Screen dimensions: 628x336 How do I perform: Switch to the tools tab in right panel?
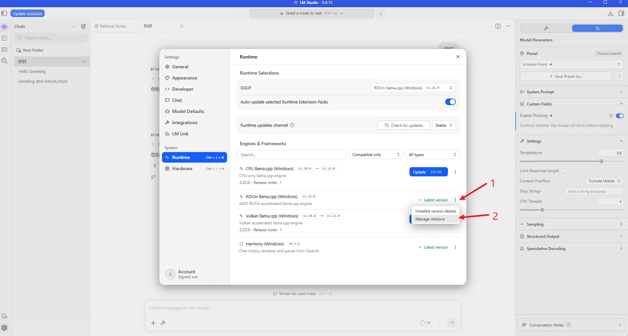click(x=546, y=28)
